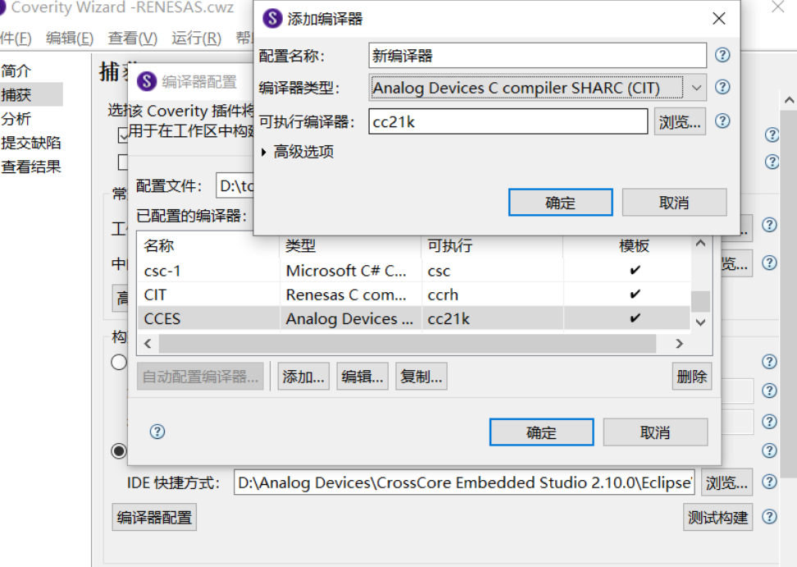Open help for the 可执行编译器 field
The height and width of the screenshot is (567, 797).
coord(722,121)
